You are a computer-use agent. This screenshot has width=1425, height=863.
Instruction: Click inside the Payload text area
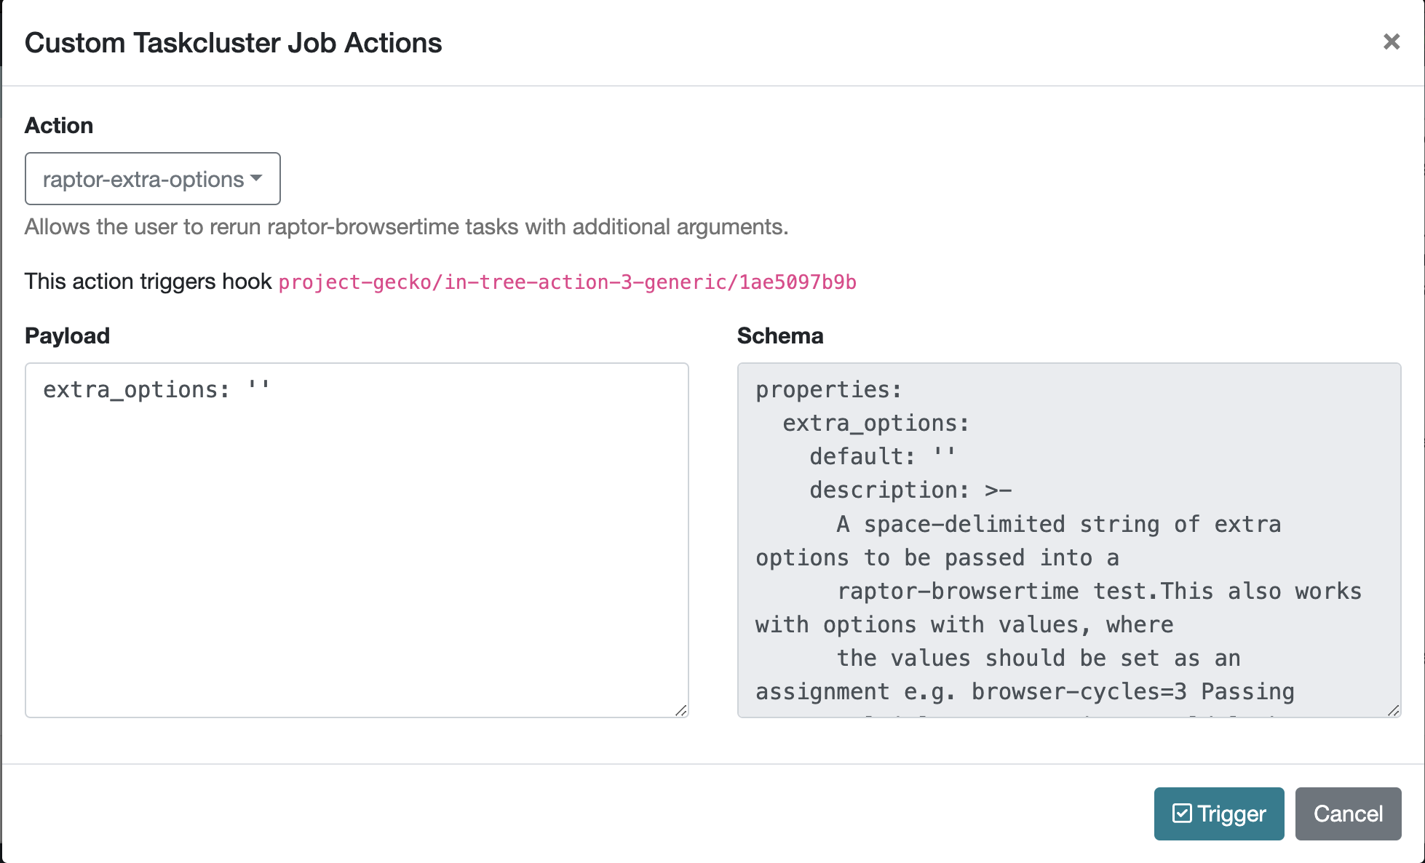pyautogui.click(x=357, y=553)
